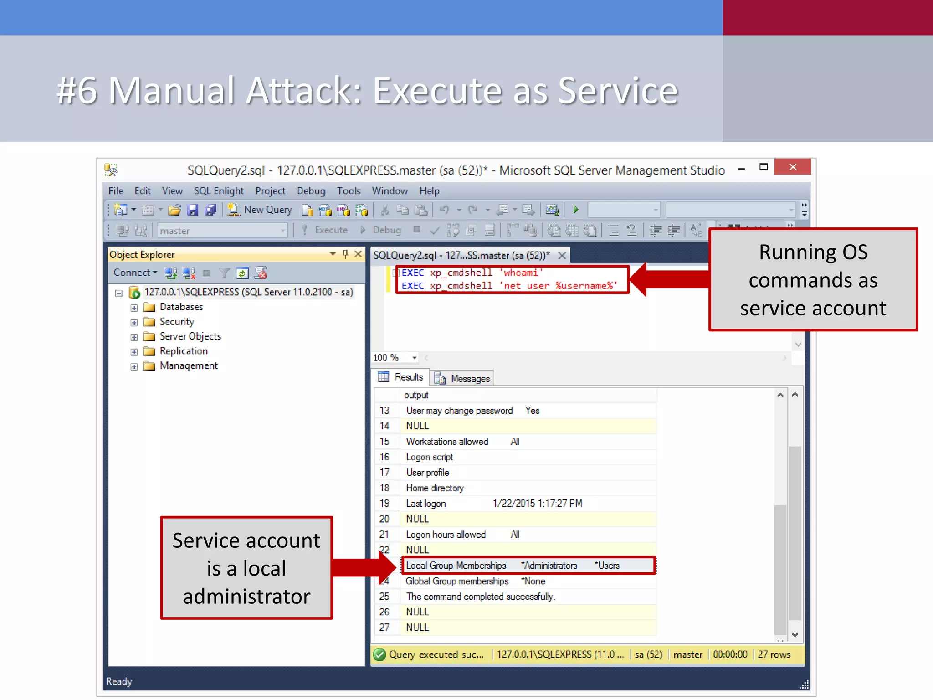The width and height of the screenshot is (933, 700).
Task: Click the MDX query icon
Action: pos(325,210)
